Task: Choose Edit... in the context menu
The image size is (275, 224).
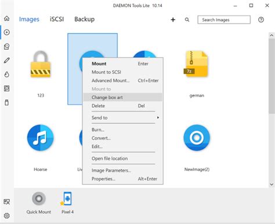Action: pos(122,146)
